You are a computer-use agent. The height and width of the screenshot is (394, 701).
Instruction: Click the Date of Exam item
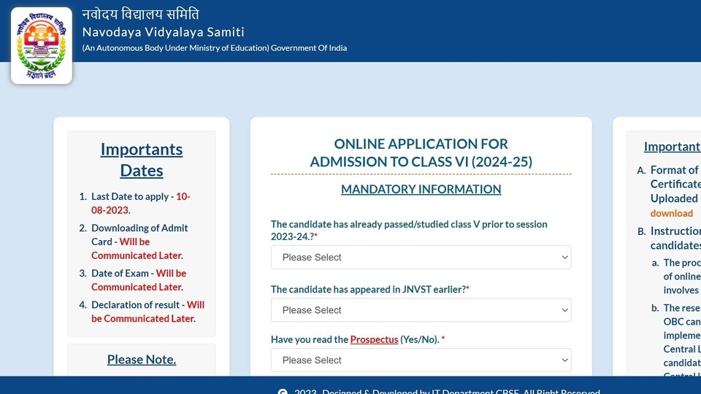pyautogui.click(x=139, y=280)
